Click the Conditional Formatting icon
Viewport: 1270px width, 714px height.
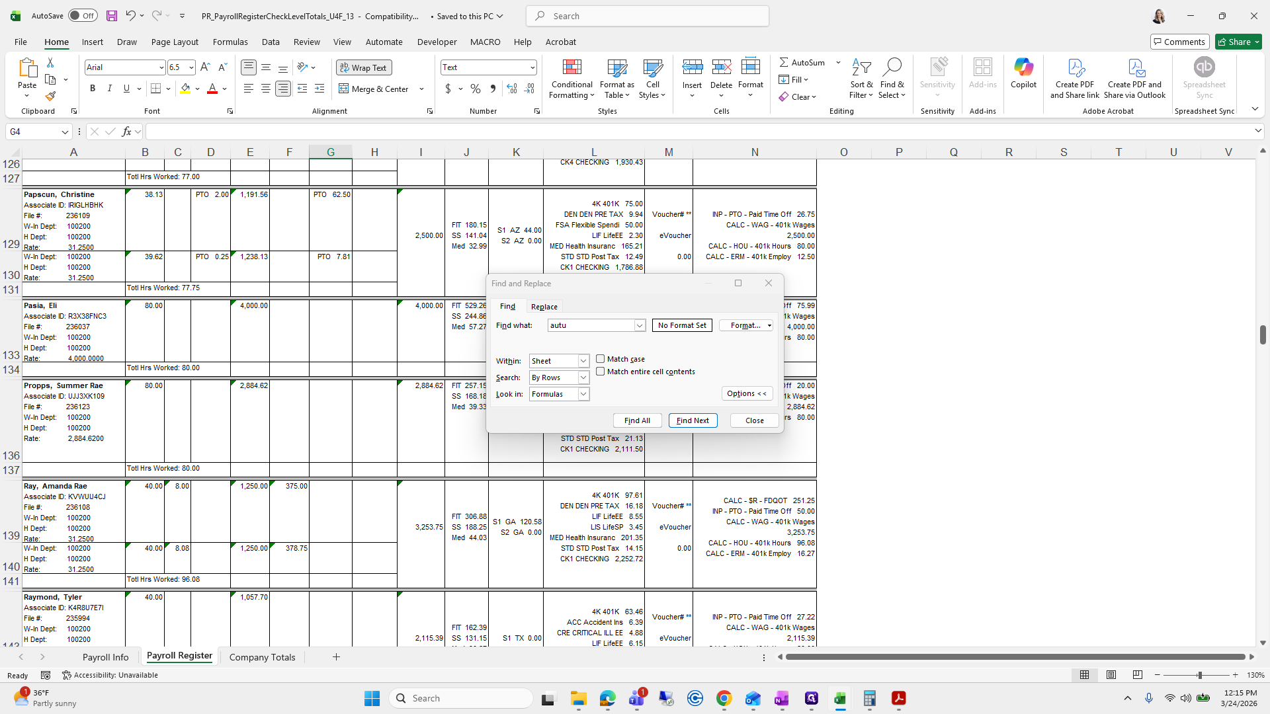click(571, 68)
